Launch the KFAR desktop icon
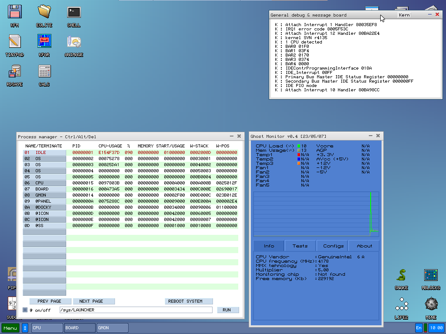 [x=44, y=42]
